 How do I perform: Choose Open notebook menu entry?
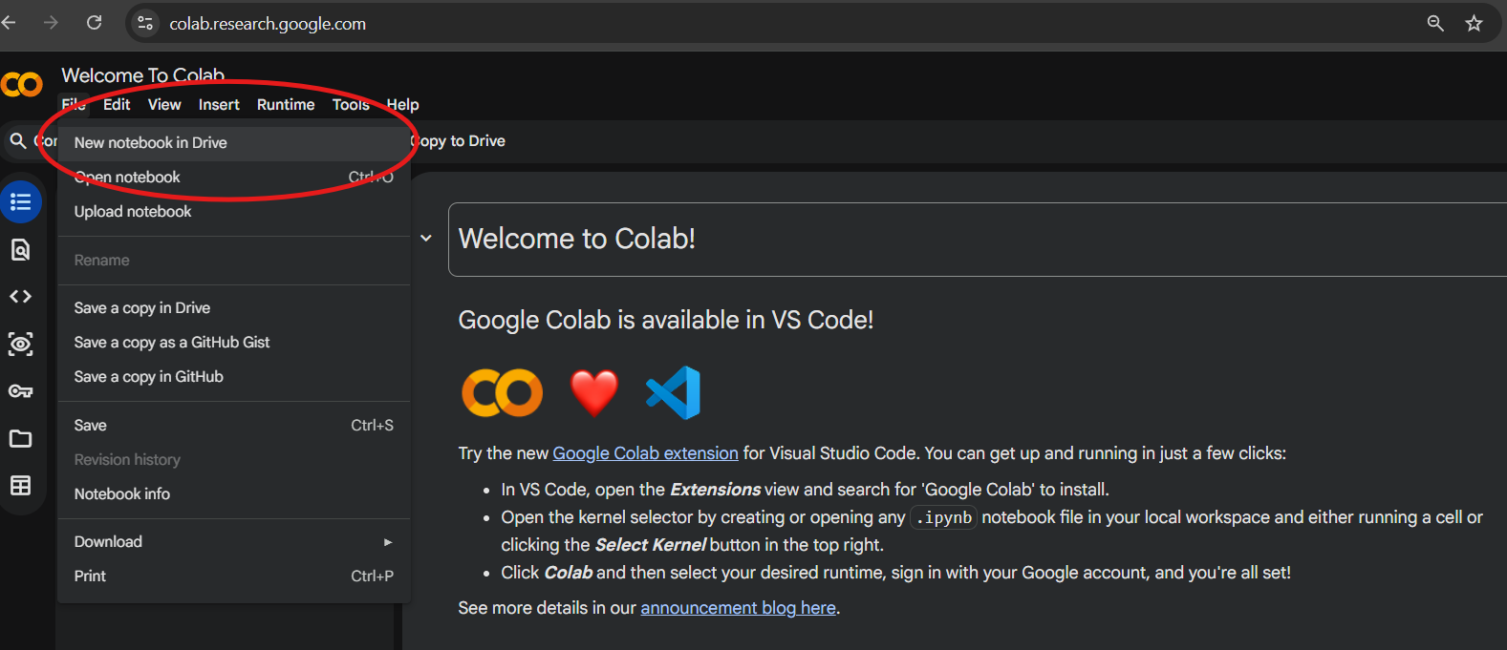pos(234,178)
